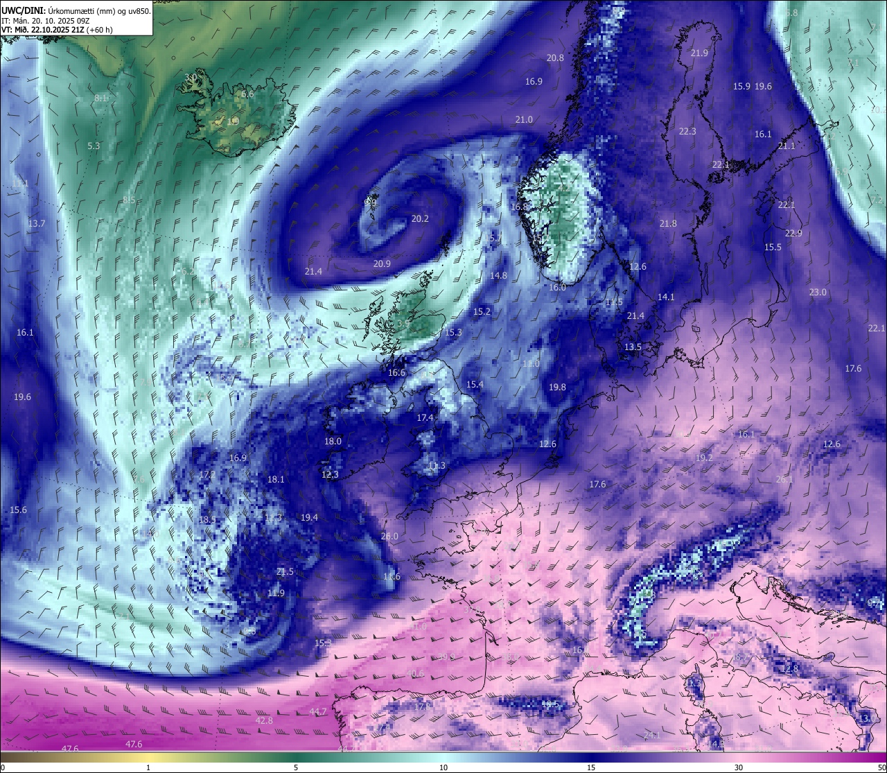This screenshot has width=887, height=773.
Task: Click the 5.3 value on the map
Action: pos(94,146)
